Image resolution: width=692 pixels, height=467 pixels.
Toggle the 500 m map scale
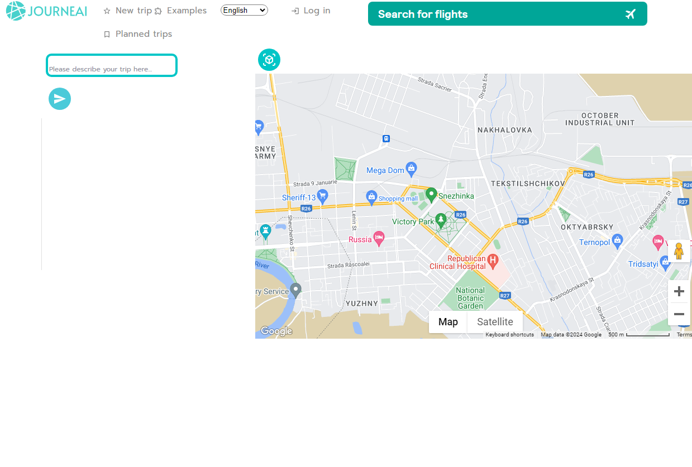(x=638, y=335)
